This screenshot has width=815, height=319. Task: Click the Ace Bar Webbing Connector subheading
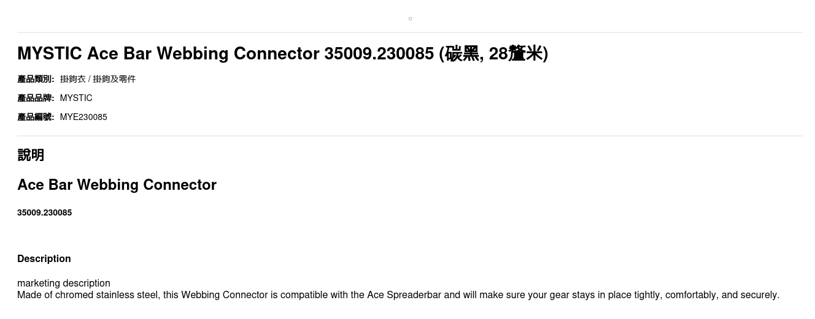(117, 185)
